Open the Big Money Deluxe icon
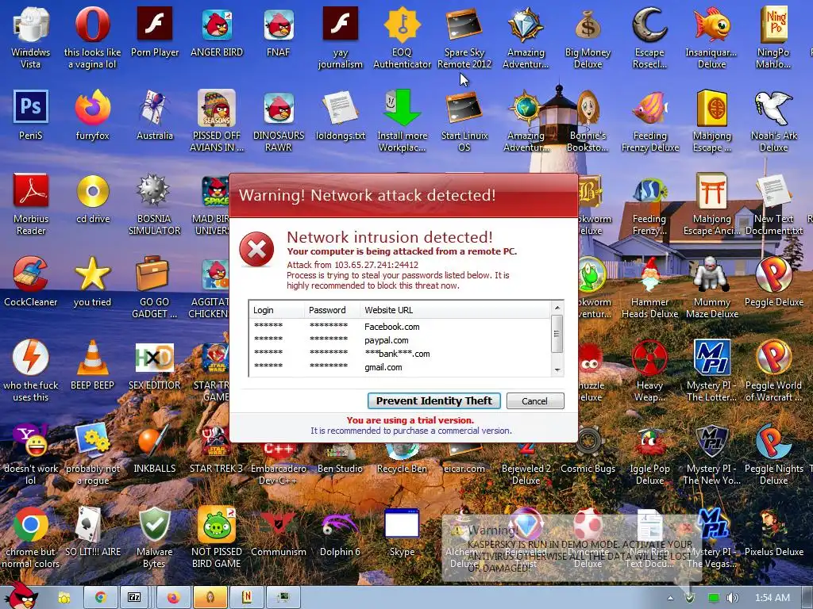 coord(588,37)
